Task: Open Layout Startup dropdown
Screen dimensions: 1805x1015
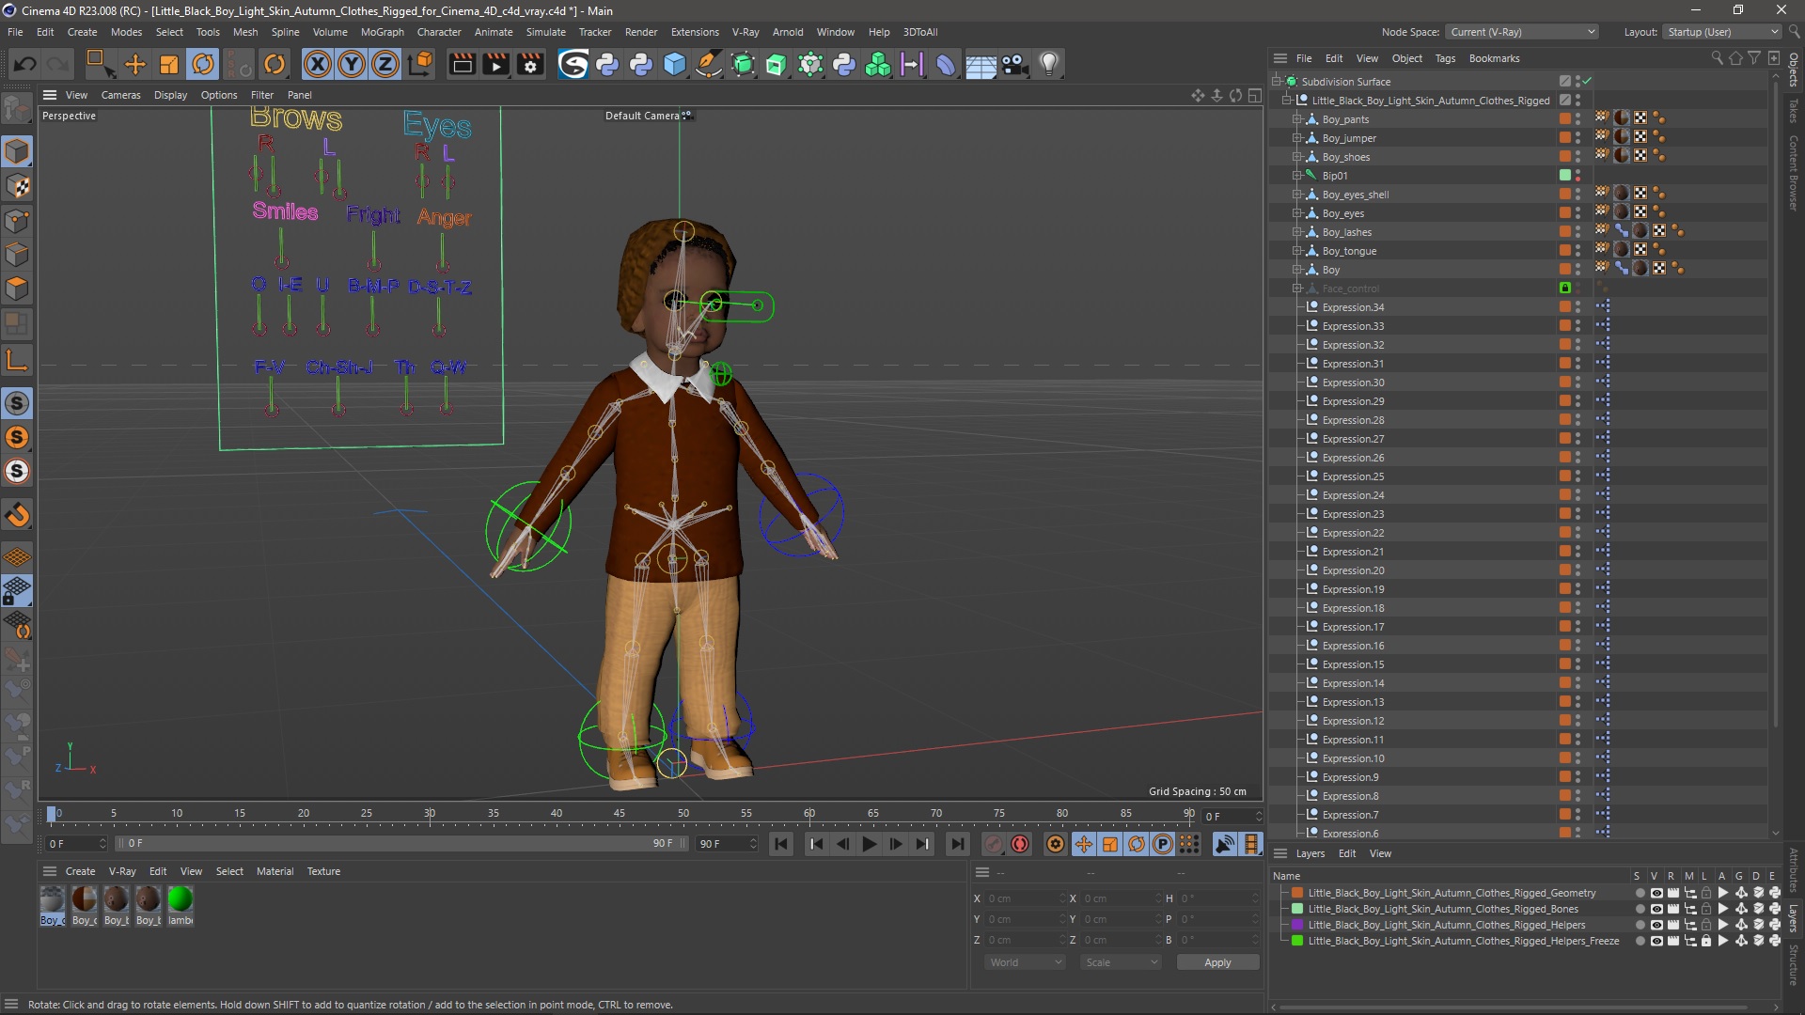Action: point(1722,32)
